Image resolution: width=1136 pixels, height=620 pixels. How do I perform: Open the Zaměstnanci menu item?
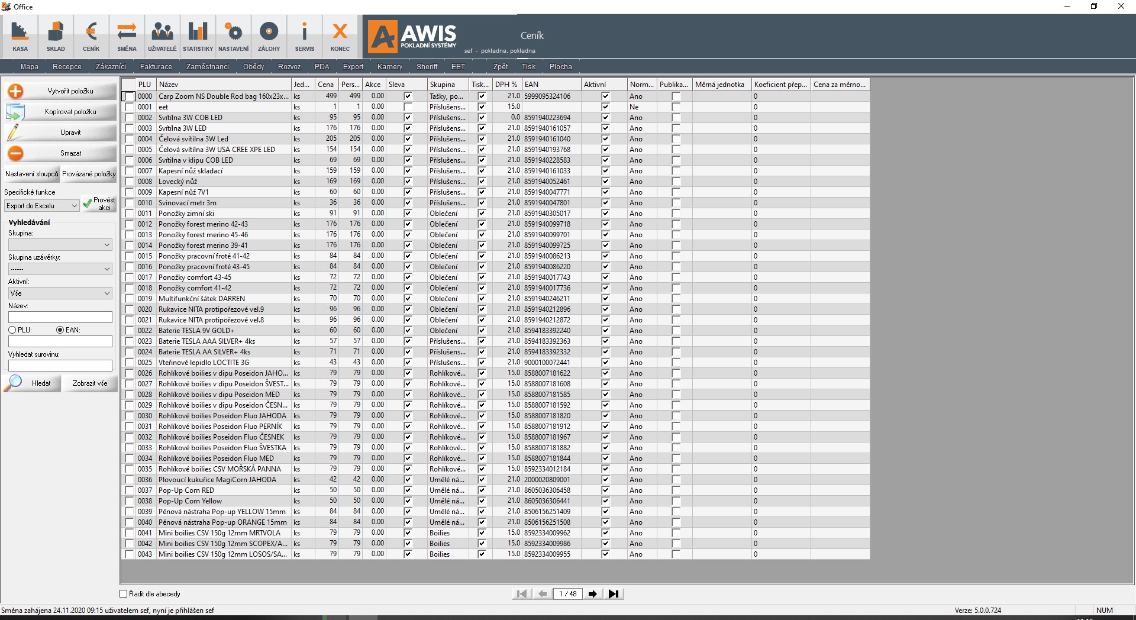pyautogui.click(x=207, y=67)
